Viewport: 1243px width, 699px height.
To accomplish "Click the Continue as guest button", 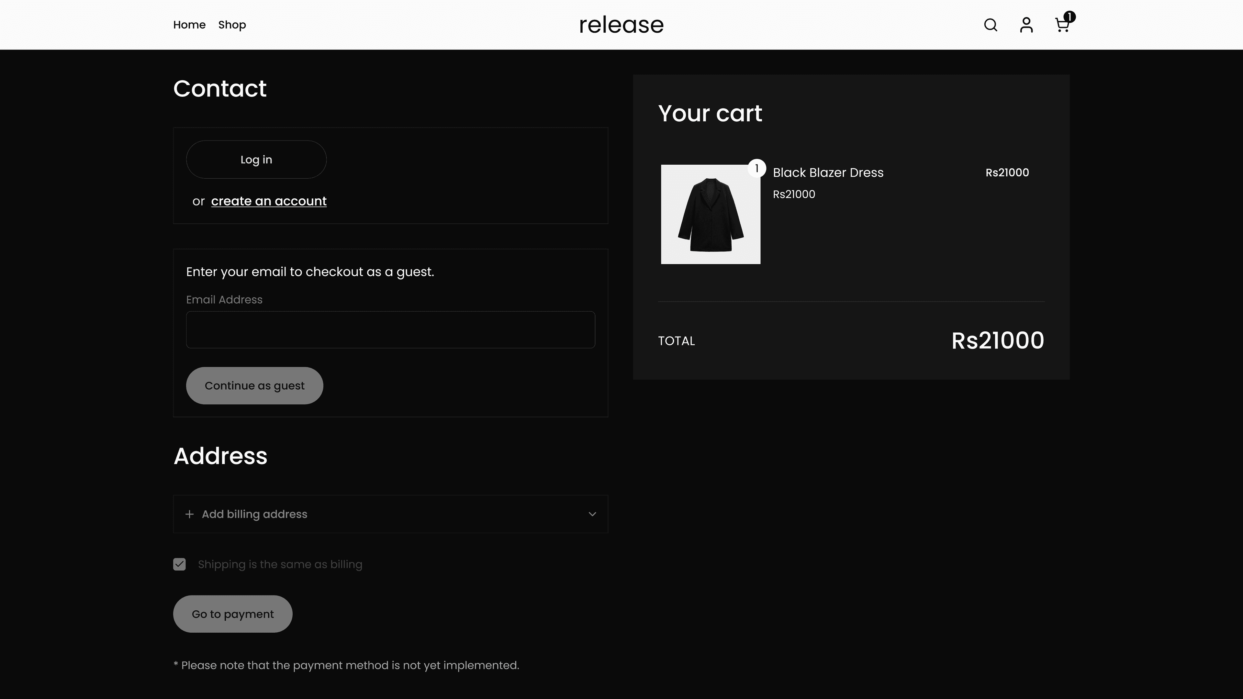I will coord(254,385).
